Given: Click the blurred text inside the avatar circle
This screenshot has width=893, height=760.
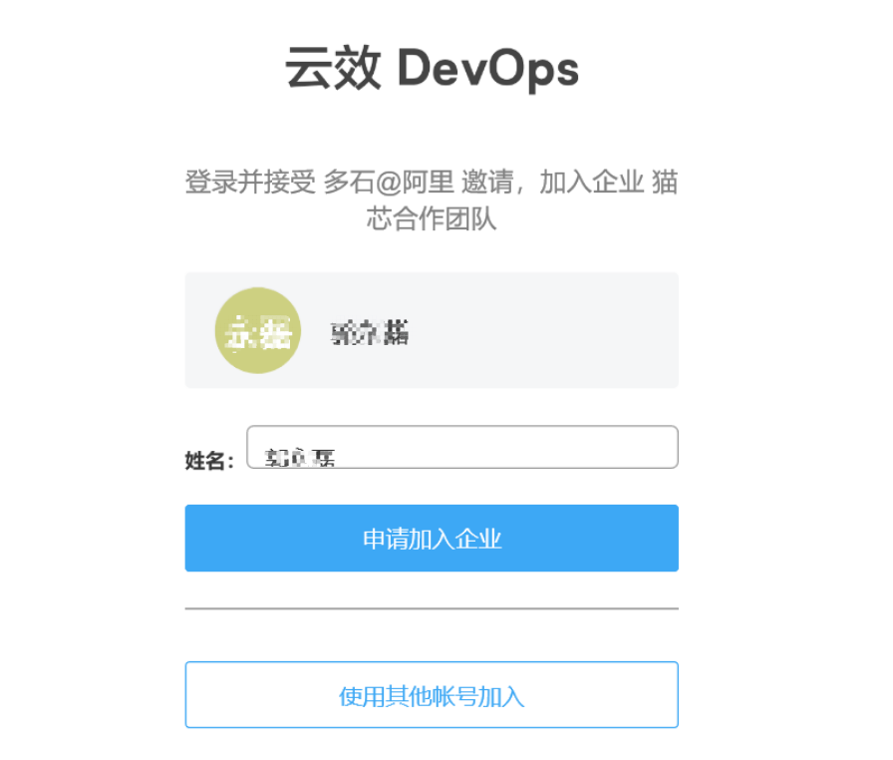Looking at the screenshot, I should (x=258, y=331).
